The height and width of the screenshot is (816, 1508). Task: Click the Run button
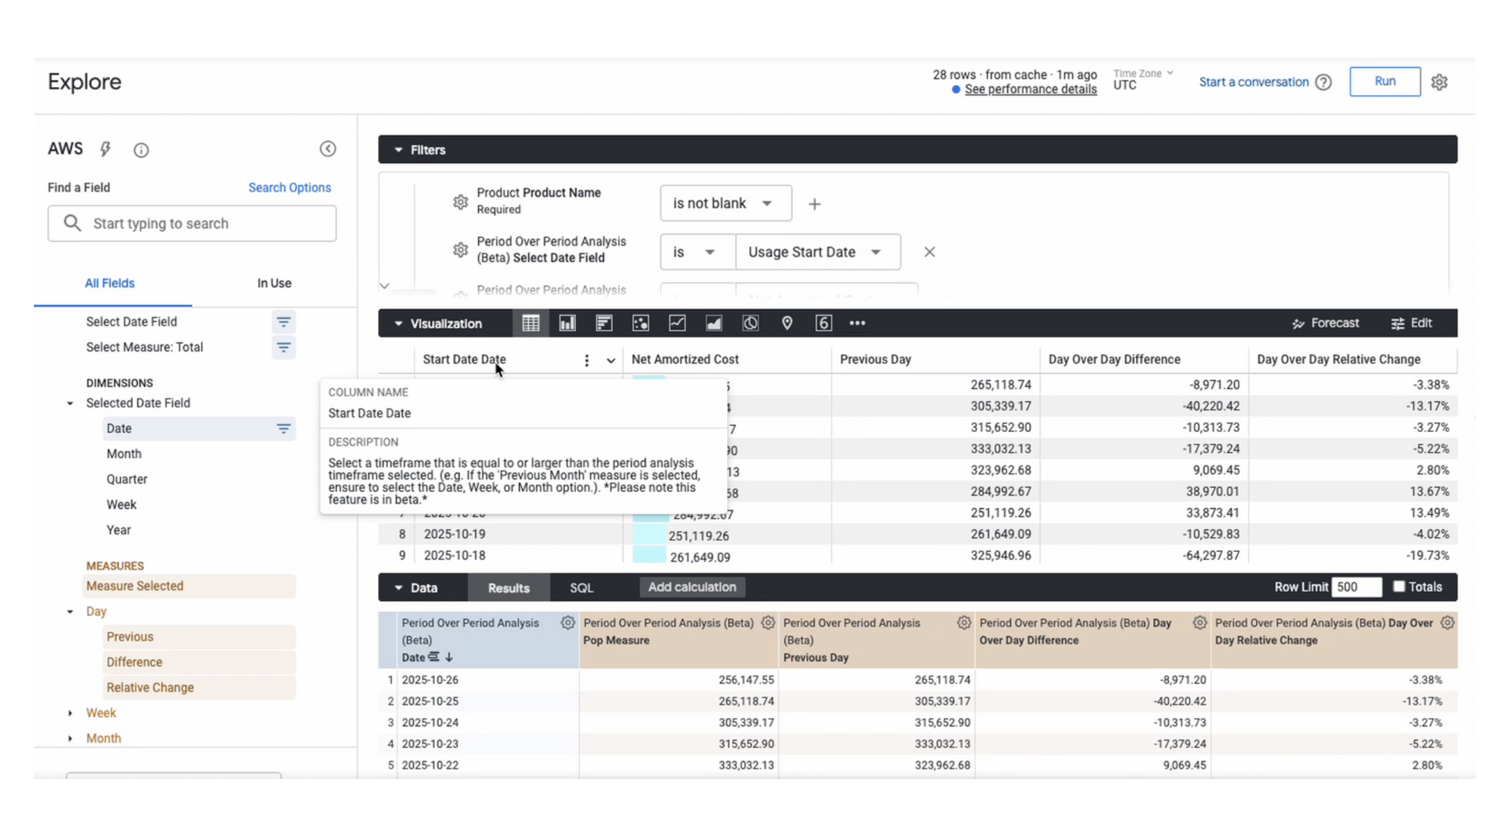pos(1384,82)
